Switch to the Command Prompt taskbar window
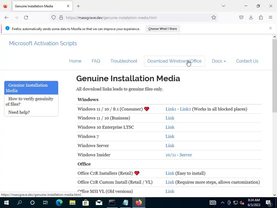Screen dimensions: 277x208 coord(112,203)
